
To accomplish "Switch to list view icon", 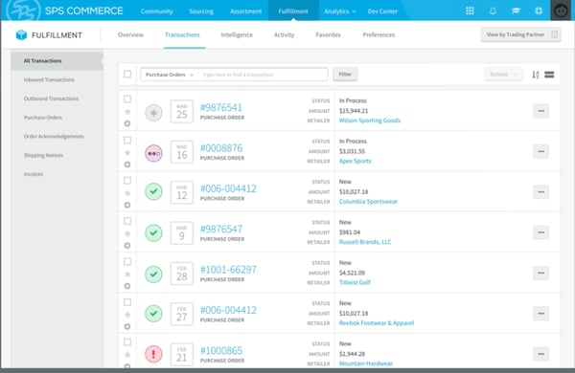I will click(x=549, y=75).
